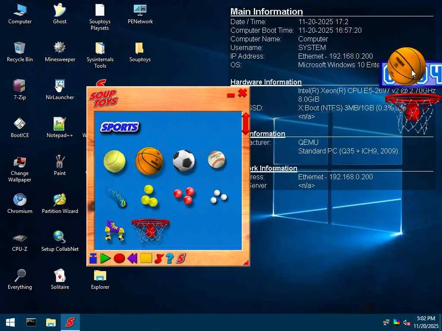Pick the tennis ball toy in Souptoys
The width and height of the screenshot is (442, 331).
click(x=114, y=161)
